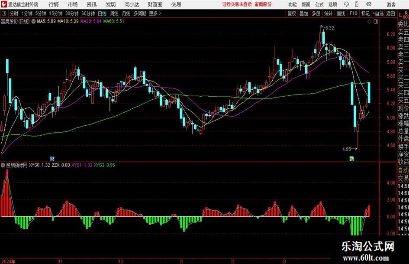Click the diamond icon above the chart
Viewport: 409px width, 264px height.
pos(369,21)
